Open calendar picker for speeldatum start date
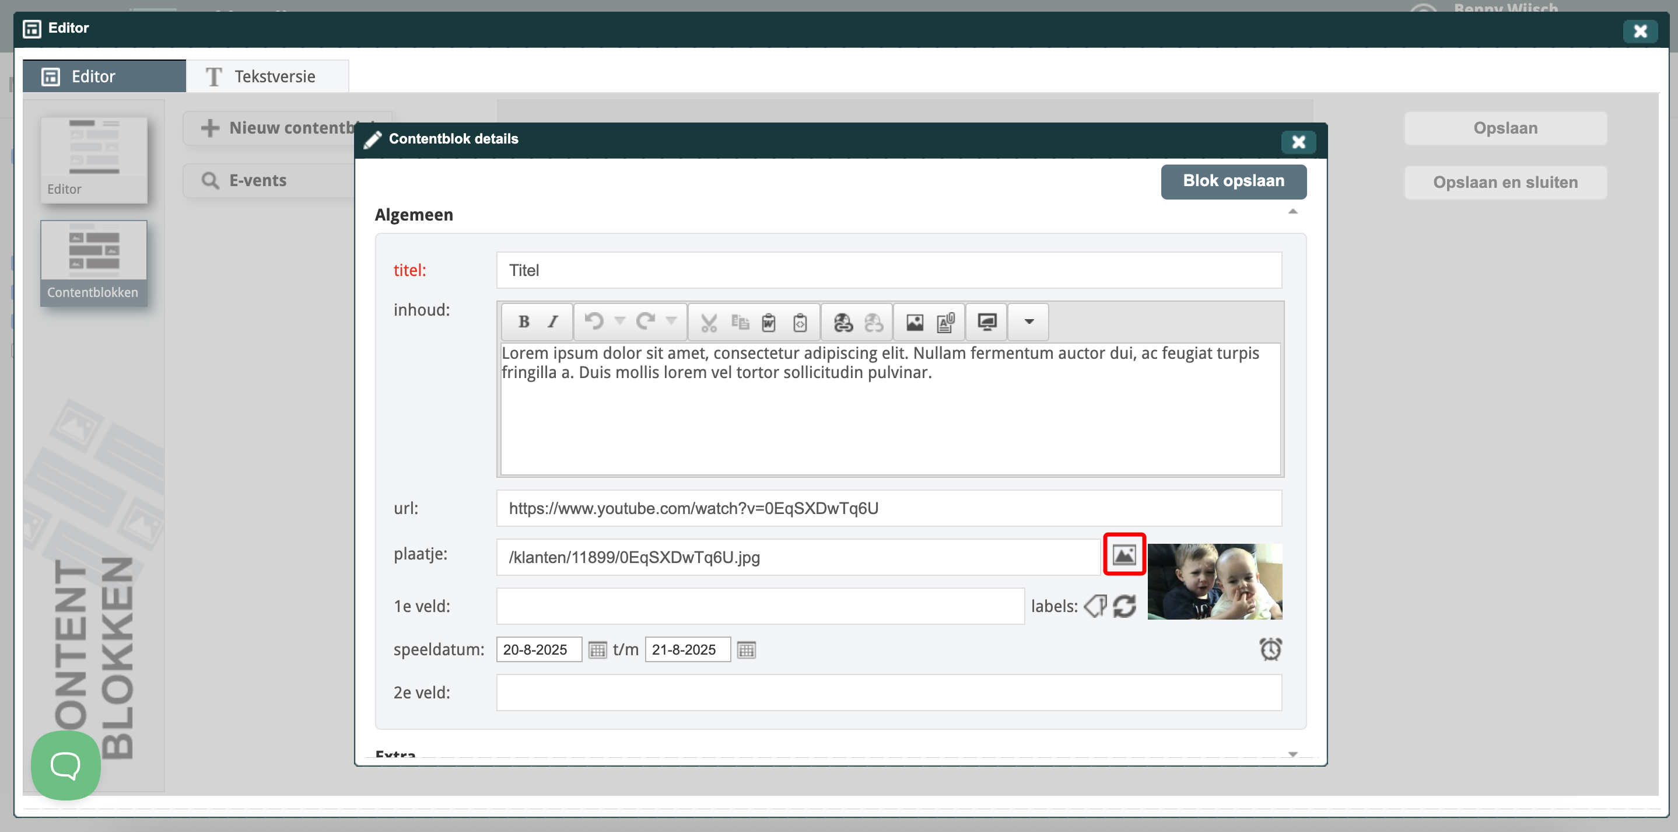This screenshot has height=832, width=1678. tap(597, 649)
